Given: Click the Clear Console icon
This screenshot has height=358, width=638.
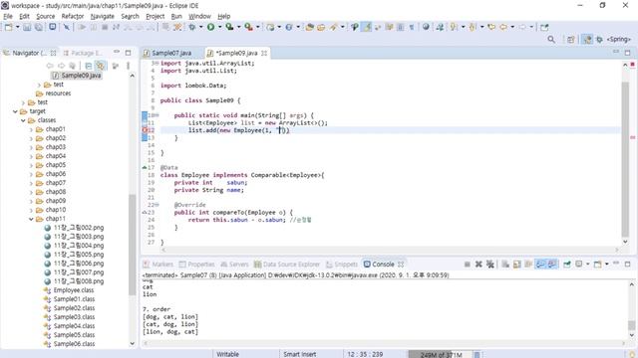Looking at the screenshot, I should click(x=505, y=265).
